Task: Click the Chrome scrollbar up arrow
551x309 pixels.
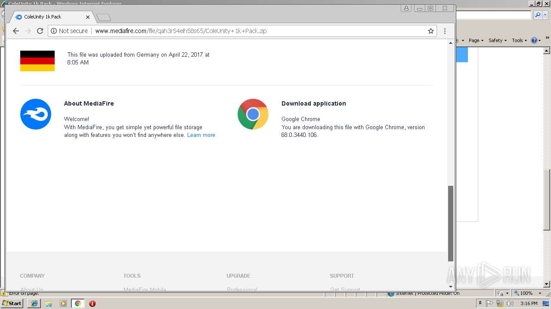Action: pos(451,43)
